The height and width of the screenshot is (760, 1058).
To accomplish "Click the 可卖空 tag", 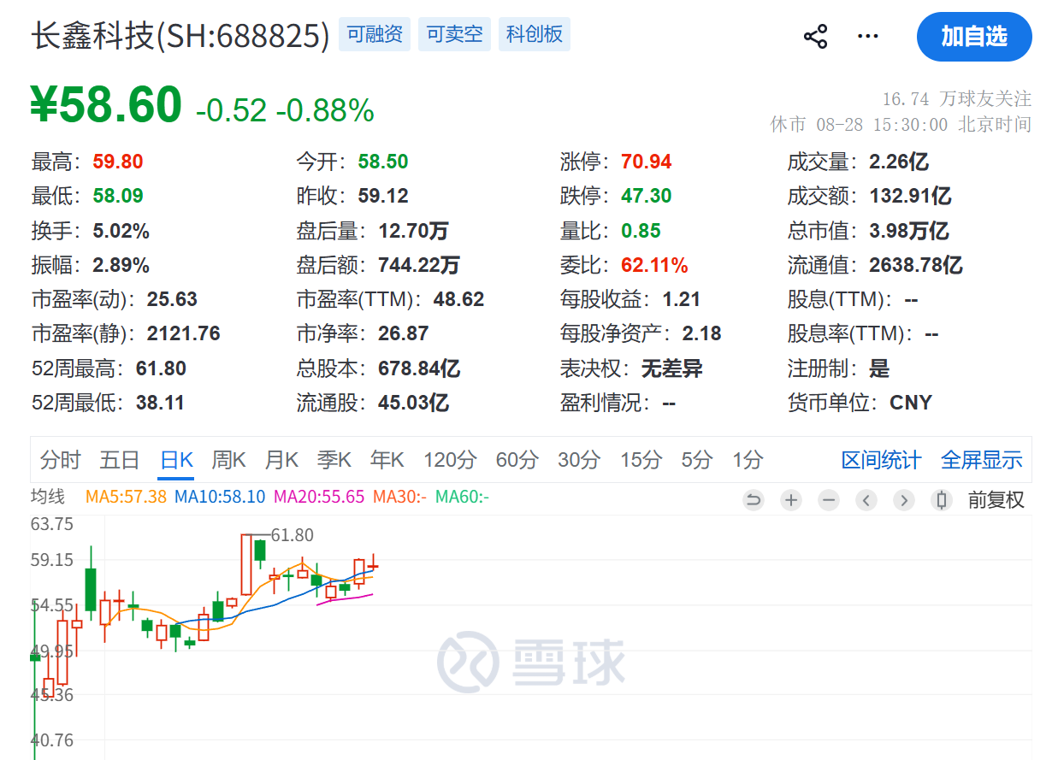I will coord(454,35).
